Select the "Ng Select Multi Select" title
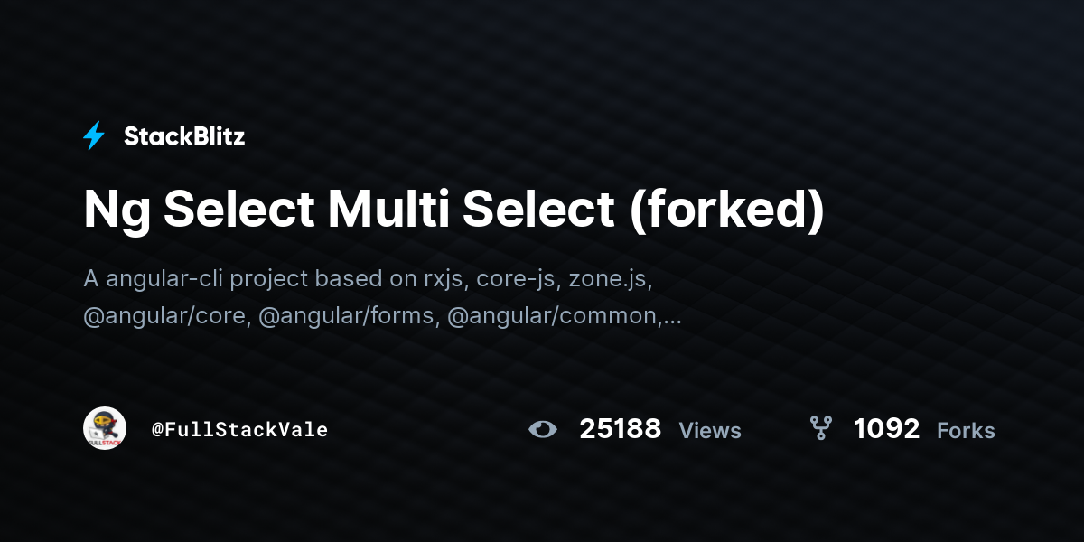Viewport: 1084px width, 542px height. click(x=349, y=210)
